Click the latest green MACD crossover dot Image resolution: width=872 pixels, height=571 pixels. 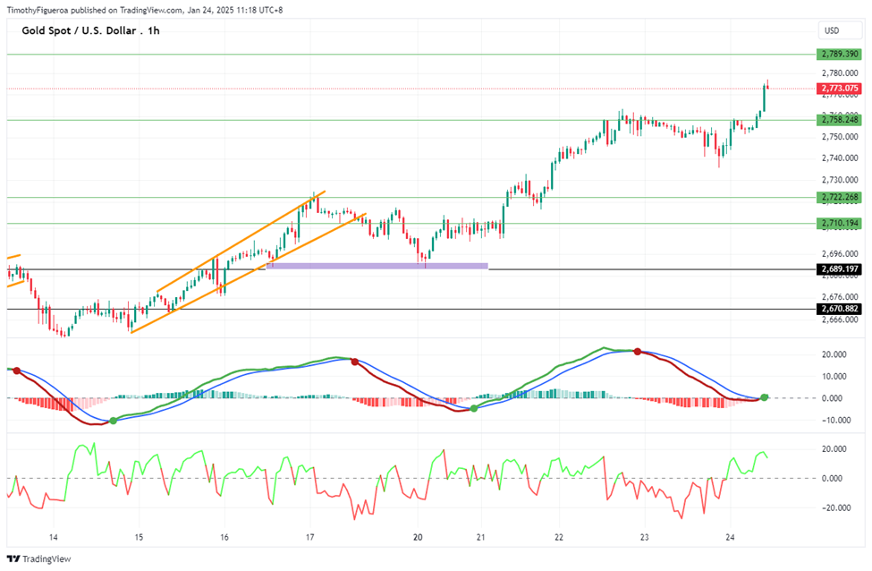point(764,397)
